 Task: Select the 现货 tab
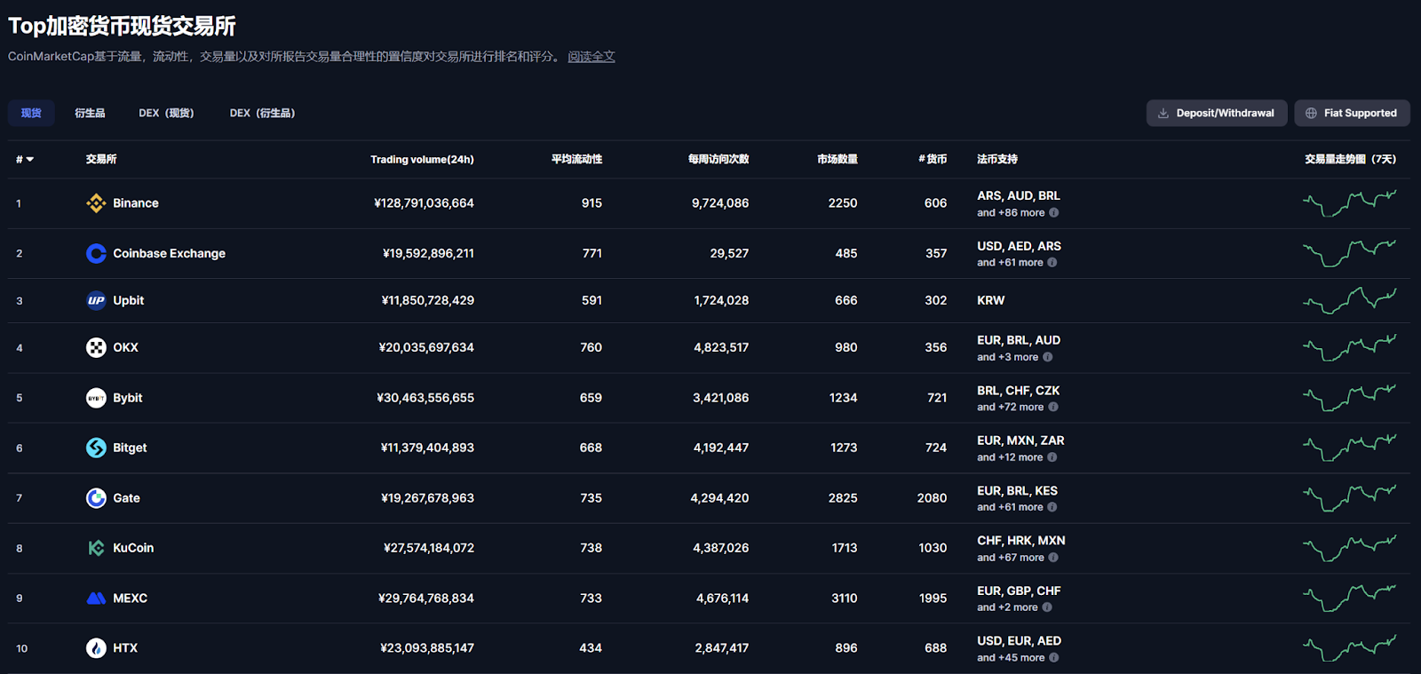click(31, 113)
